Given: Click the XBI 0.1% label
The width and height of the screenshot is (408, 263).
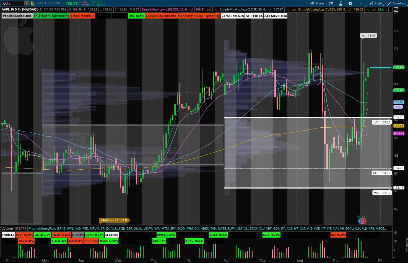Looking at the screenshot, I should [159, 241].
